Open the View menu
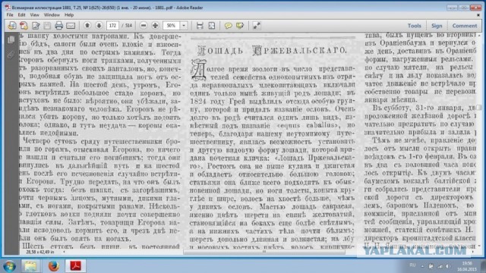This screenshot has height=273, width=486. (x=34, y=15)
